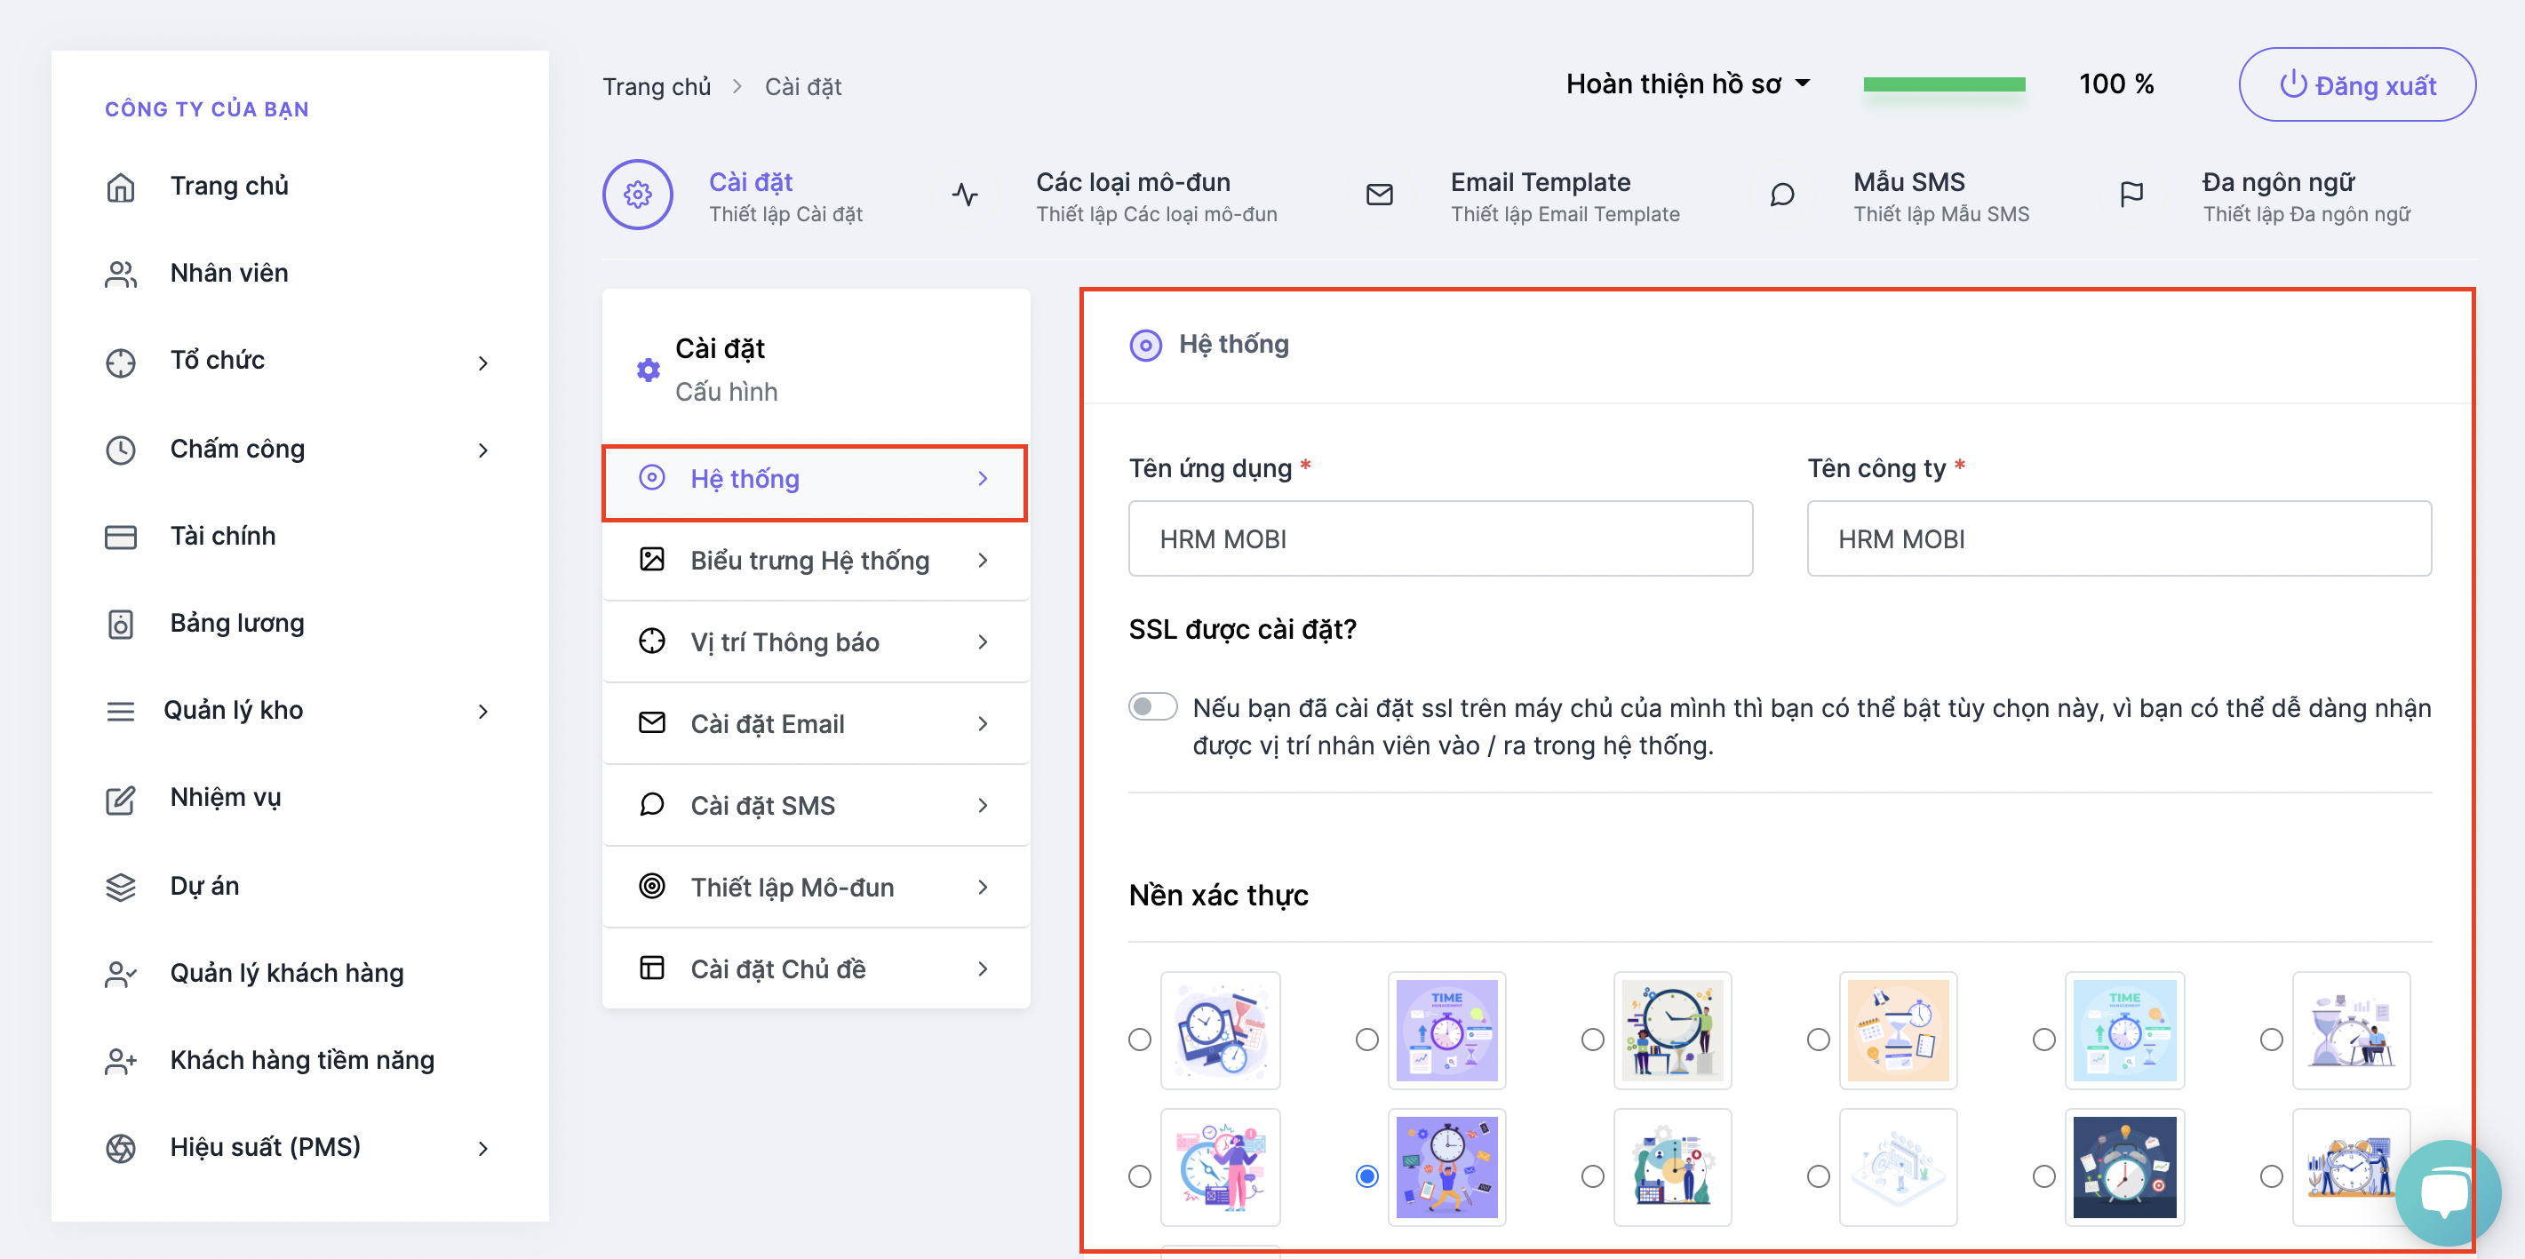
Task: Click chevron on Biểu trưng Hệ thống row
Action: click(984, 560)
